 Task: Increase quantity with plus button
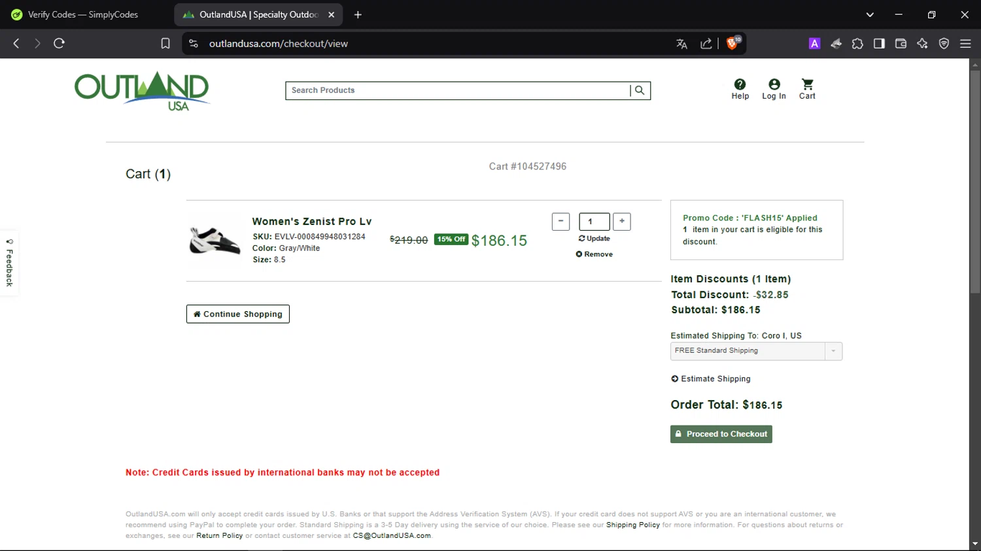tap(622, 221)
